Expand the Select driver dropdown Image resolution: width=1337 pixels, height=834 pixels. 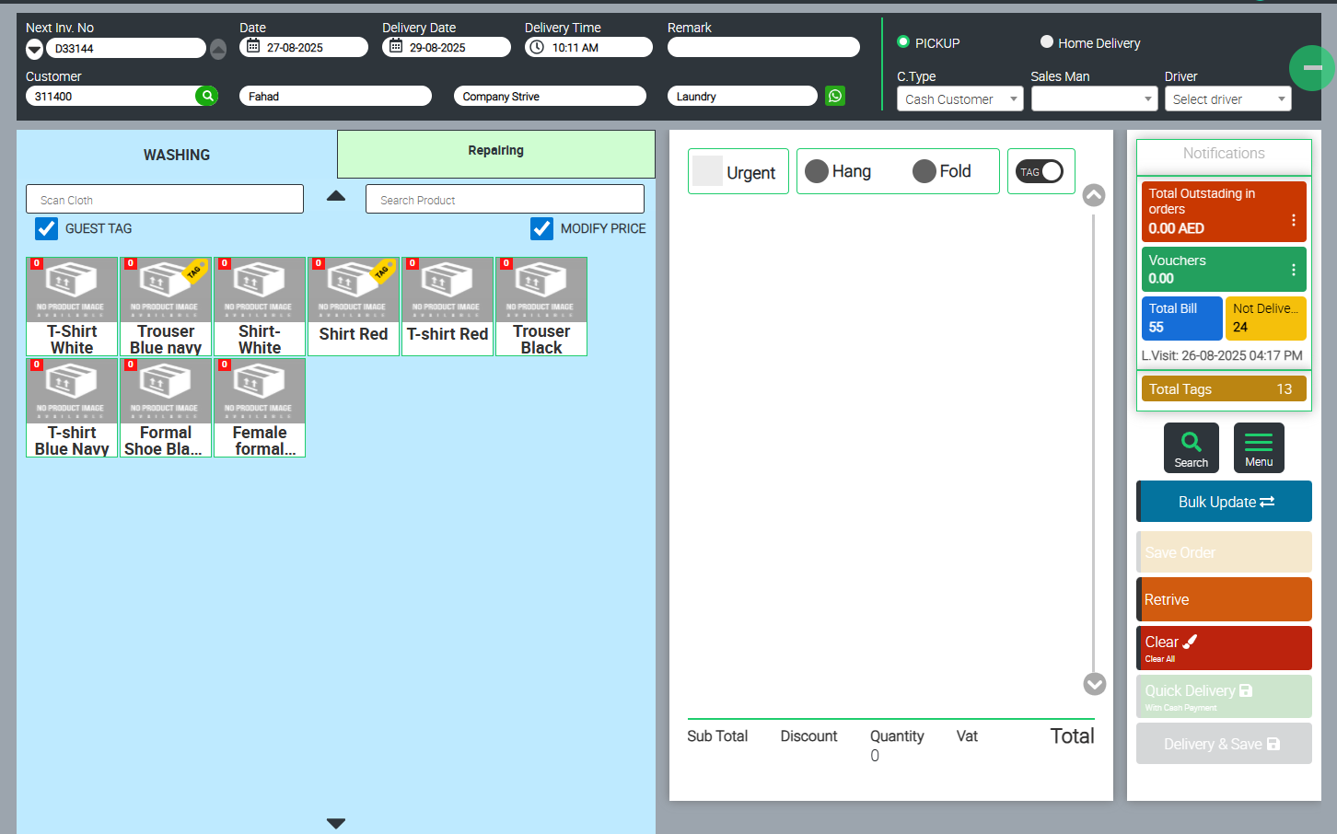pyautogui.click(x=1227, y=99)
